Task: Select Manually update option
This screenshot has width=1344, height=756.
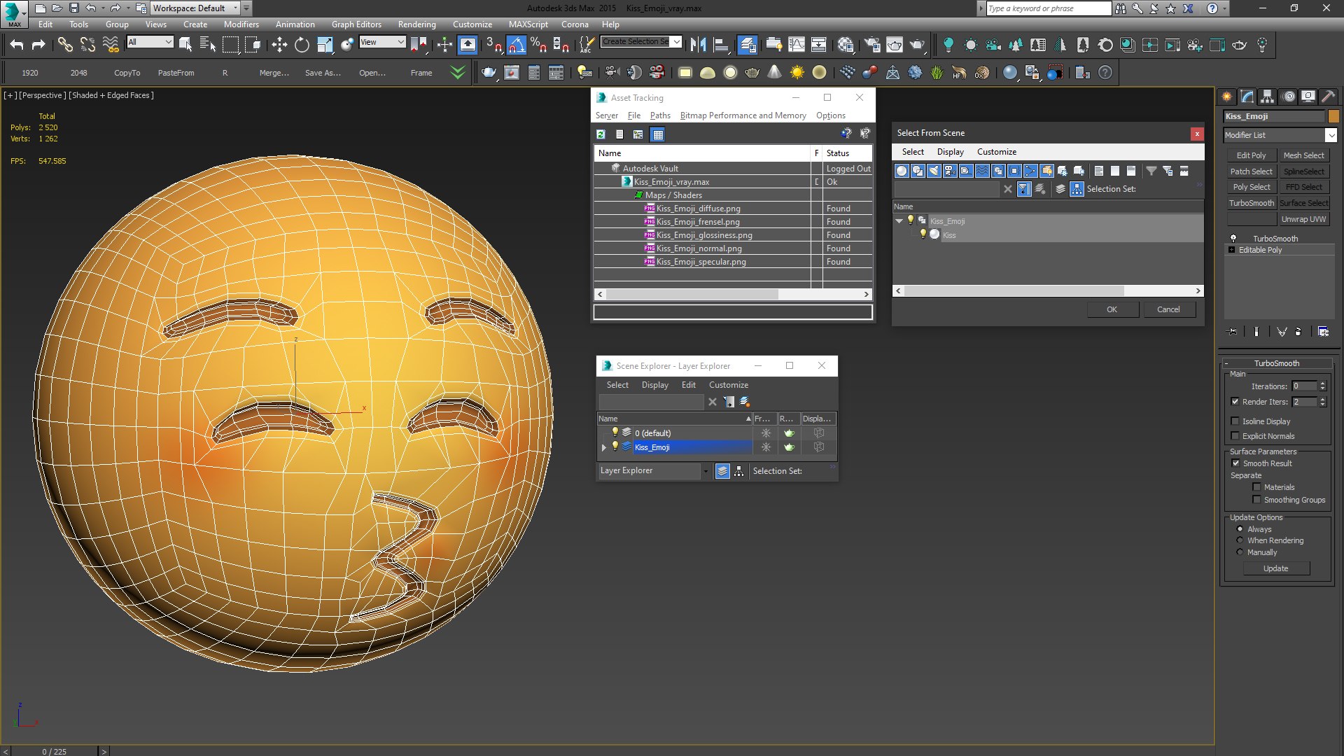Action: pos(1240,552)
